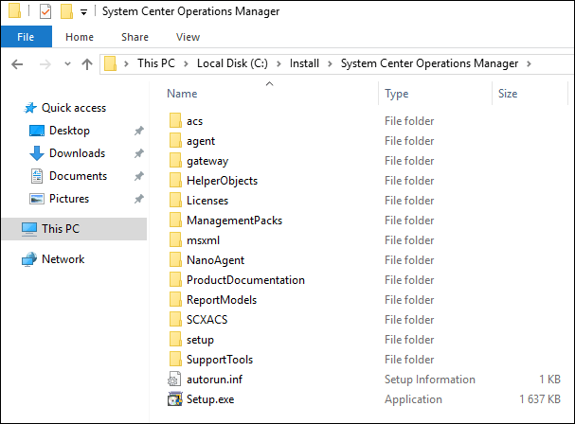Navigate to This PC breadcrumb
This screenshot has width=575, height=424.
[x=156, y=63]
